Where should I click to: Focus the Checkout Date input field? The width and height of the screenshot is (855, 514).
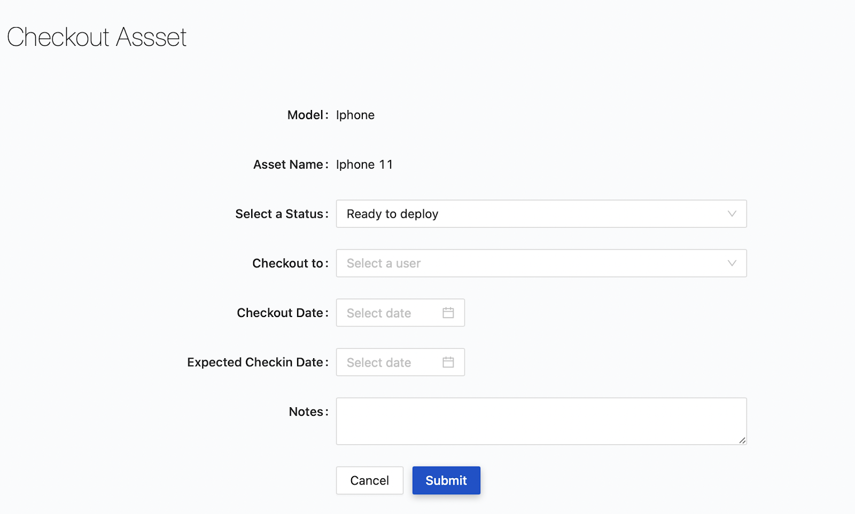click(400, 313)
